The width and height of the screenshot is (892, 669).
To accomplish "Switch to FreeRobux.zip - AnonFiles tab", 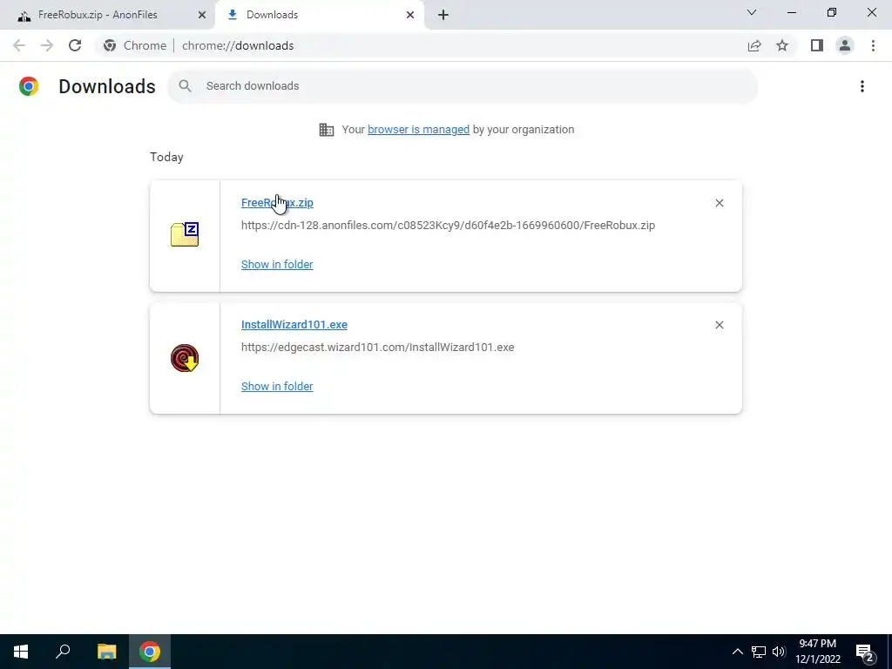I will click(107, 15).
